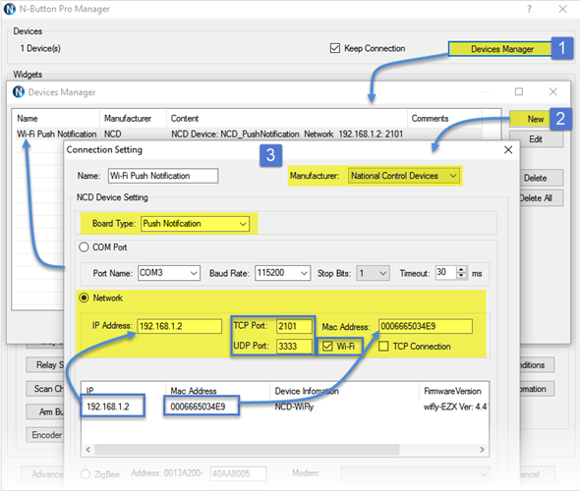This screenshot has height=491, width=580.
Task: Open the Stop Bits dropdown
Action: (x=373, y=273)
